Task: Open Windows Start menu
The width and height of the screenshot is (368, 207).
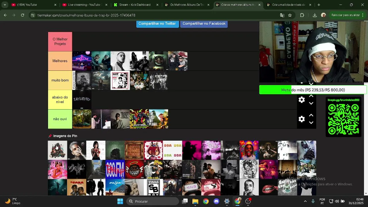Action: (x=120, y=201)
